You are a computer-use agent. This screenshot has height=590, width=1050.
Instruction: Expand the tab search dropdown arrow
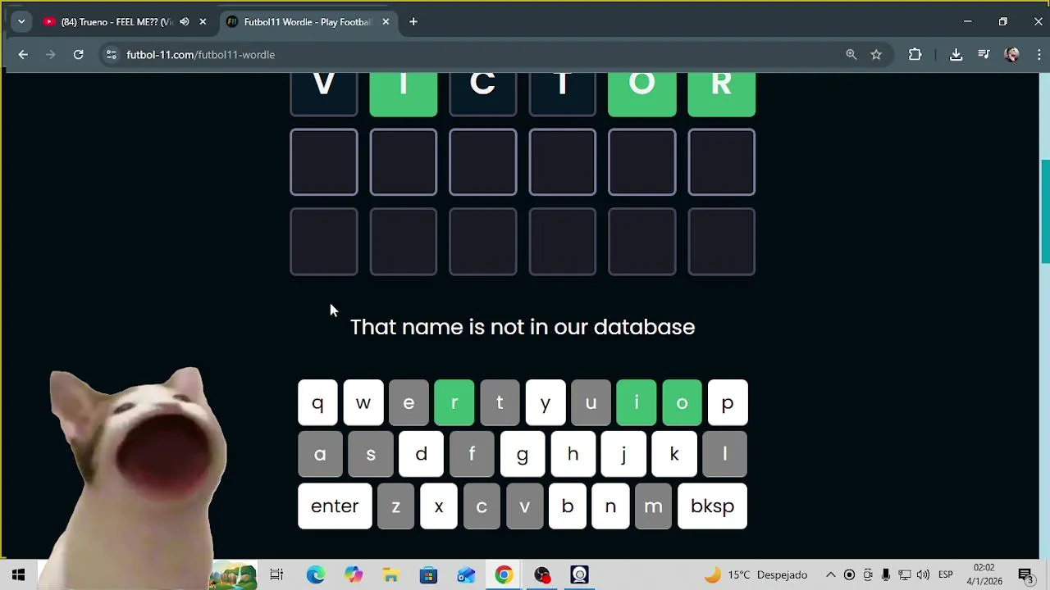pyautogui.click(x=21, y=22)
